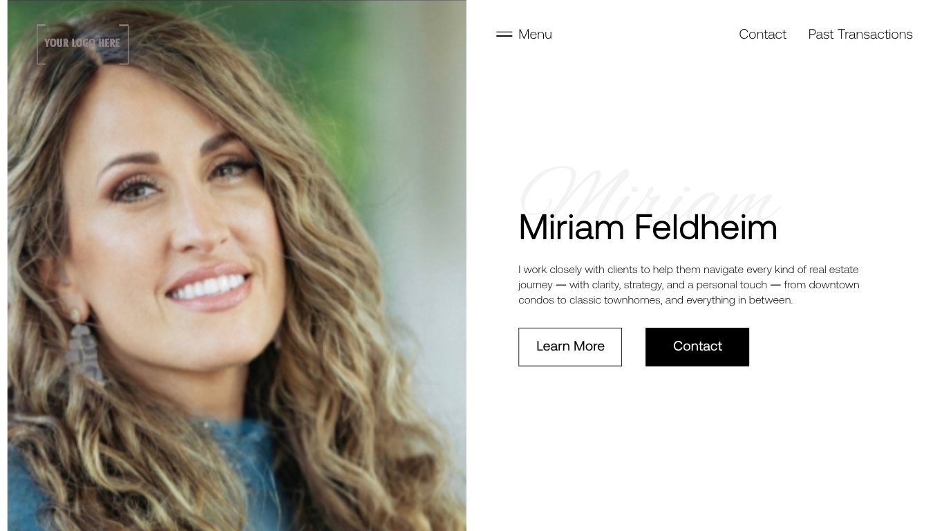The image size is (944, 531).
Task: Click the dangling earring in the photo
Action: 84,346
